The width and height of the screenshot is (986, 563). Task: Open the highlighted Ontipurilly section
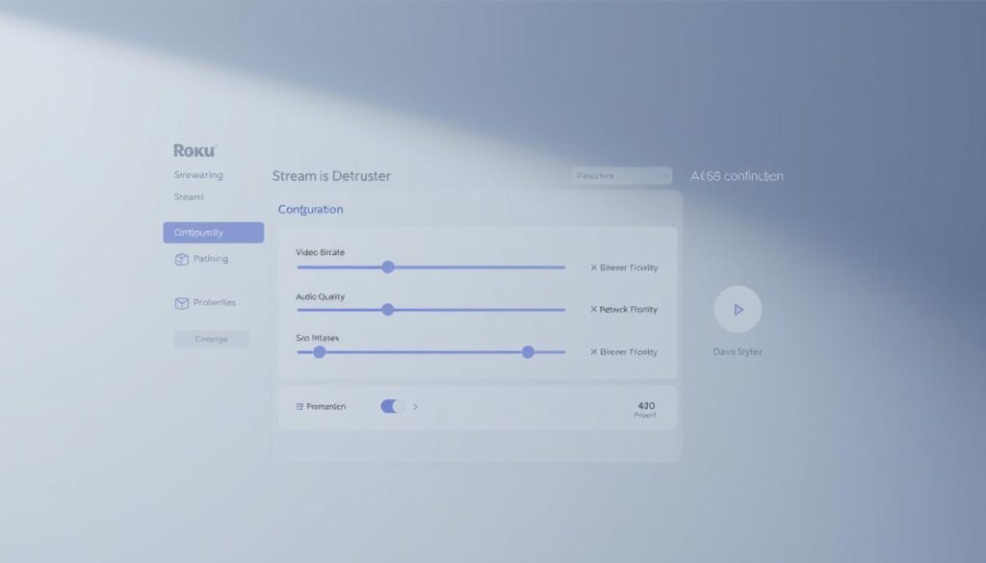point(212,232)
